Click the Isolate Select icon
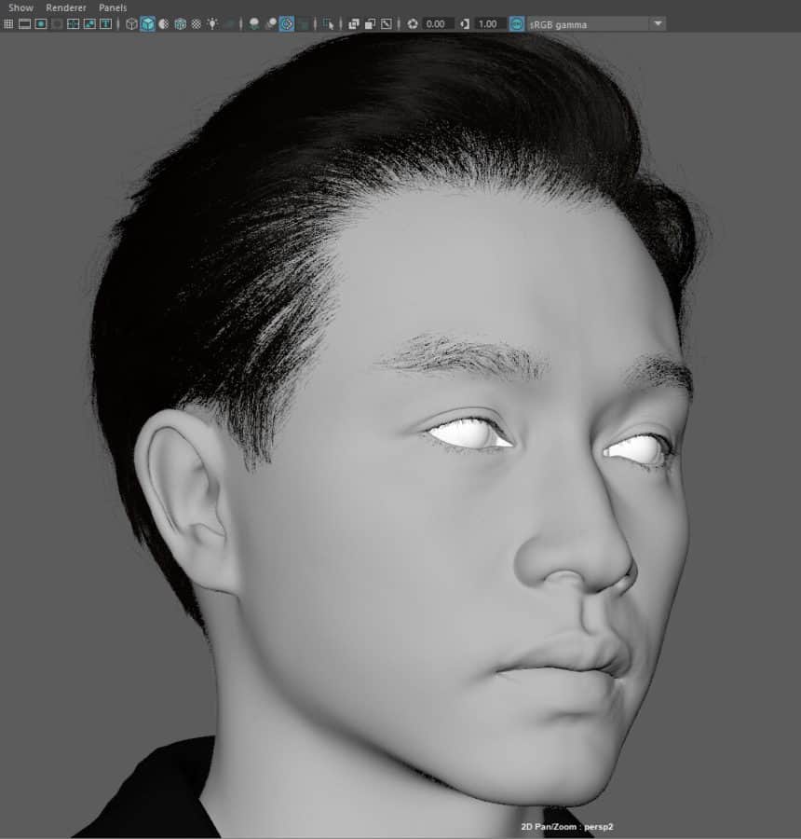The height and width of the screenshot is (839, 801). coord(328,24)
